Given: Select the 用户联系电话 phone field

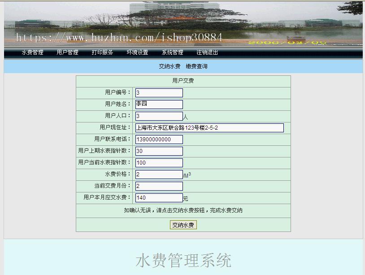Looking at the screenshot, I should (x=158, y=139).
